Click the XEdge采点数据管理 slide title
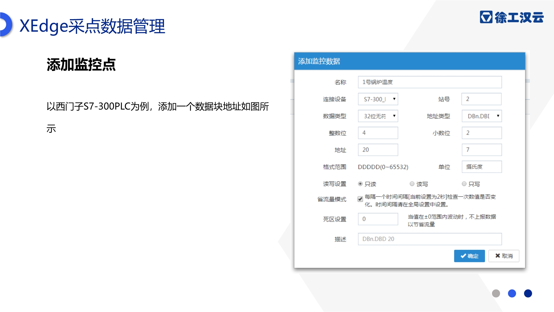The height and width of the screenshot is (312, 554). coord(92,26)
